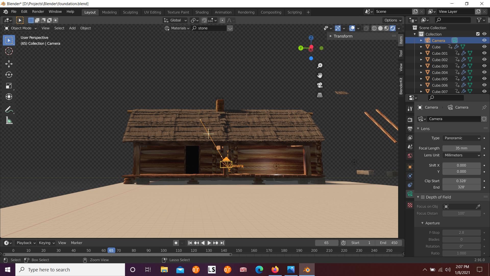The height and width of the screenshot is (276, 490).
Task: Switch perspective/orthographic grid icon
Action: coord(320,95)
